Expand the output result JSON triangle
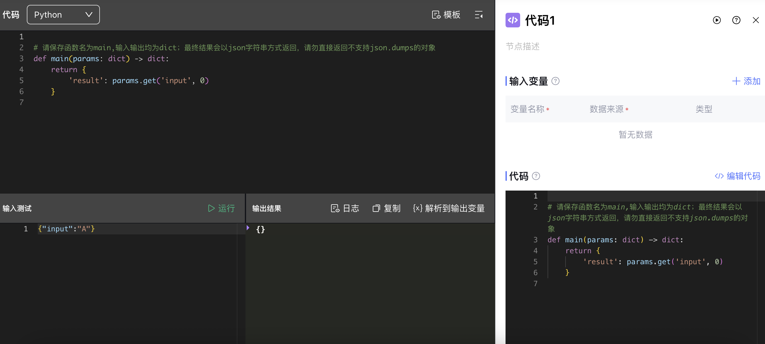Image resolution: width=765 pixels, height=344 pixels. [x=248, y=228]
